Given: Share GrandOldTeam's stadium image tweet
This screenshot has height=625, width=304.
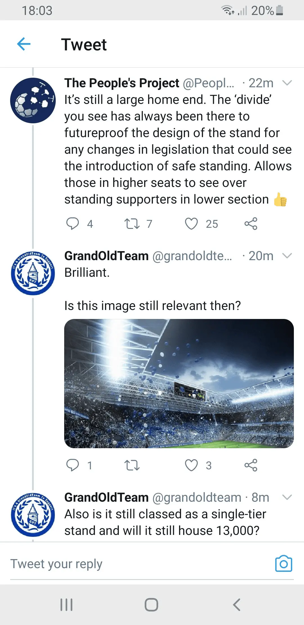Looking at the screenshot, I should pos(251,465).
